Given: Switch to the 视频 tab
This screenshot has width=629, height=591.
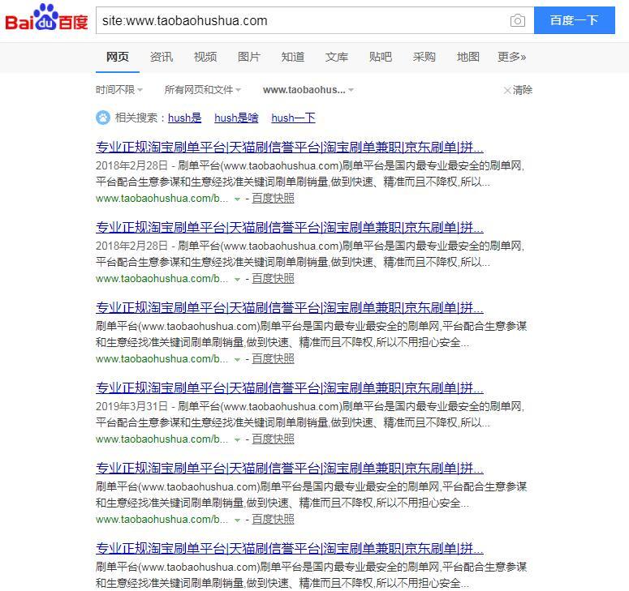Looking at the screenshot, I should [x=205, y=57].
